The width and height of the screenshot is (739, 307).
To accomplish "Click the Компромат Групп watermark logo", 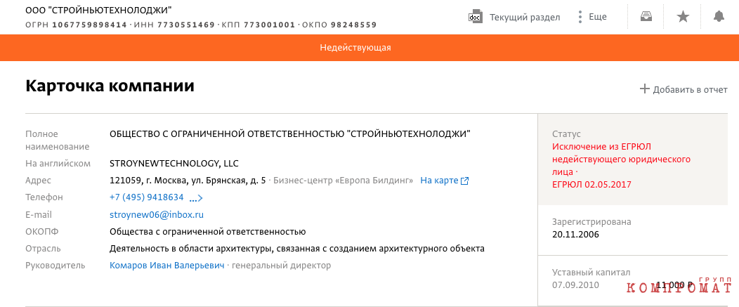I will coord(679,286).
